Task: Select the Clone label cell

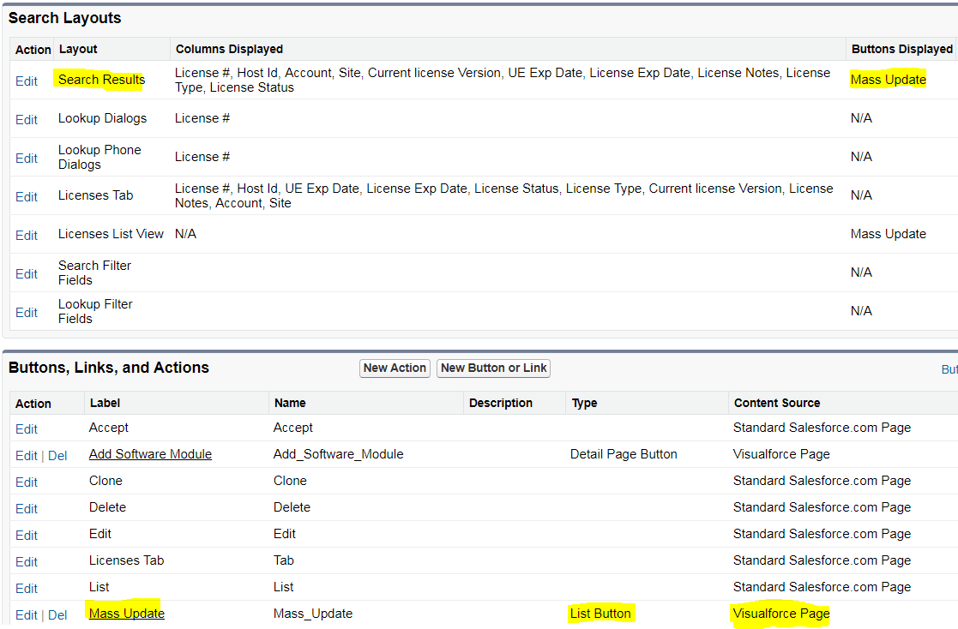Action: (105, 481)
